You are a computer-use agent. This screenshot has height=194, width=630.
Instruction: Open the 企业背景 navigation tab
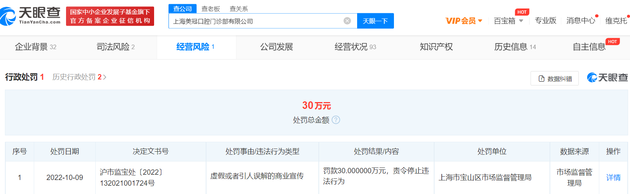click(x=35, y=47)
